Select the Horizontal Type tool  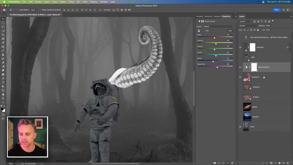[3, 82]
